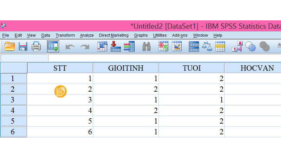Open the Edit menu
This screenshot has height=158, width=281.
(x=18, y=35)
